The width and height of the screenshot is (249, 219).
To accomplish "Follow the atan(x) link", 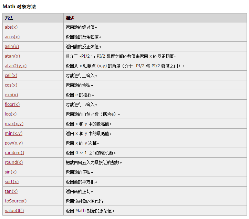I will (x=12, y=56).
